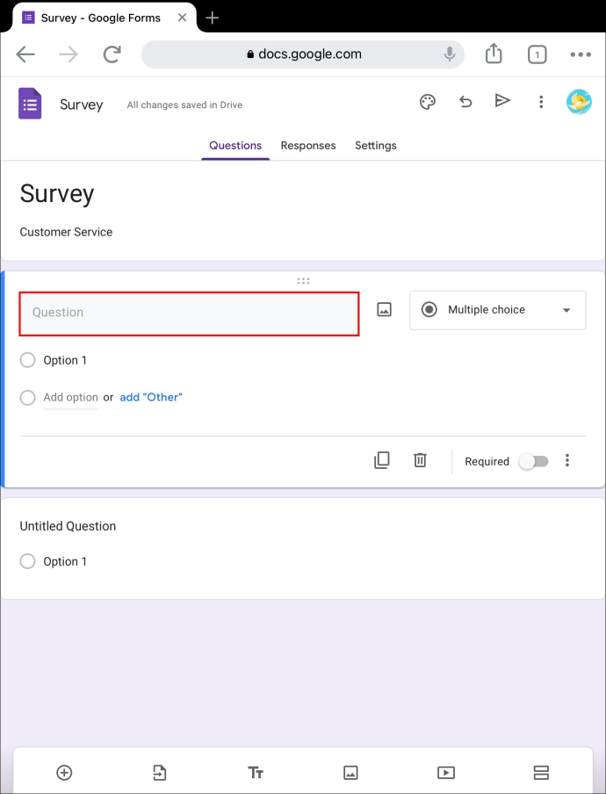
Task: Add an "Other" option via the blue link
Action: click(150, 397)
